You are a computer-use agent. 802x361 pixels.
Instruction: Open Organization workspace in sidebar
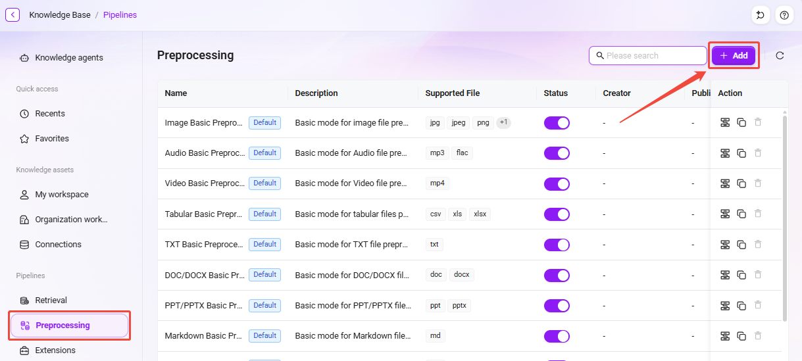pos(69,220)
